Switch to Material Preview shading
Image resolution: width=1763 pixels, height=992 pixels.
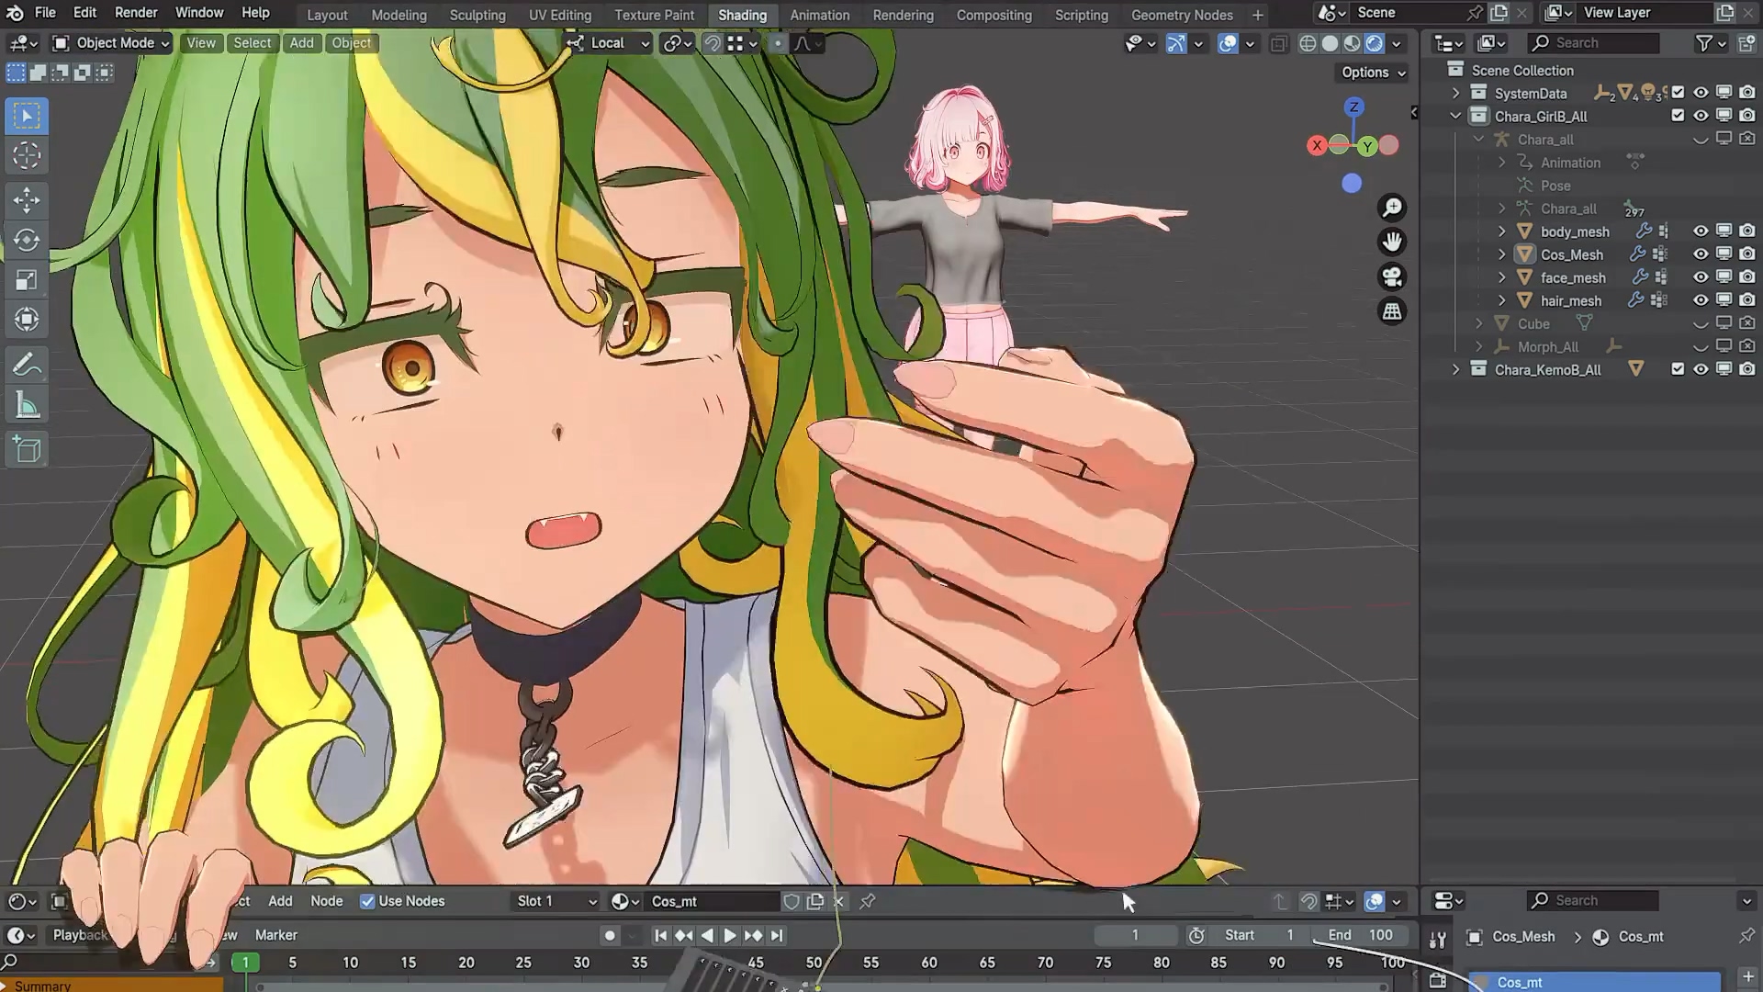(x=1352, y=43)
